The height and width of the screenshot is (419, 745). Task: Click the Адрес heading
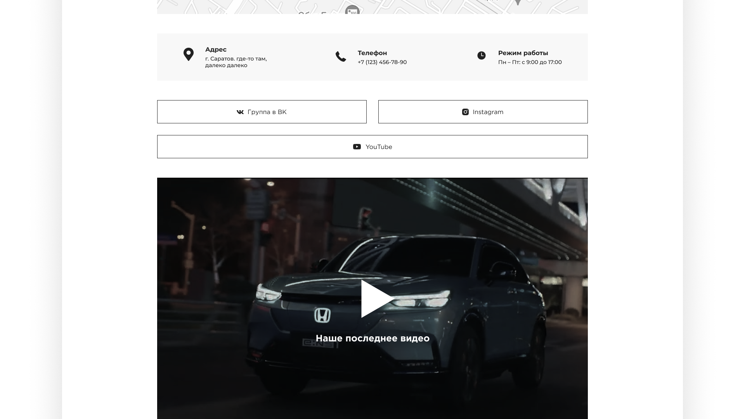(x=216, y=50)
